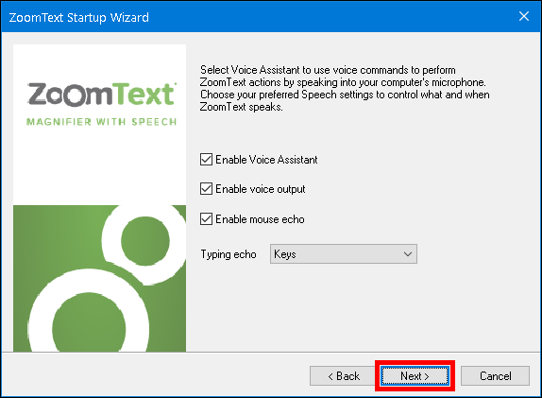
Task: Click the 'Typing echo' label
Action: click(x=229, y=254)
